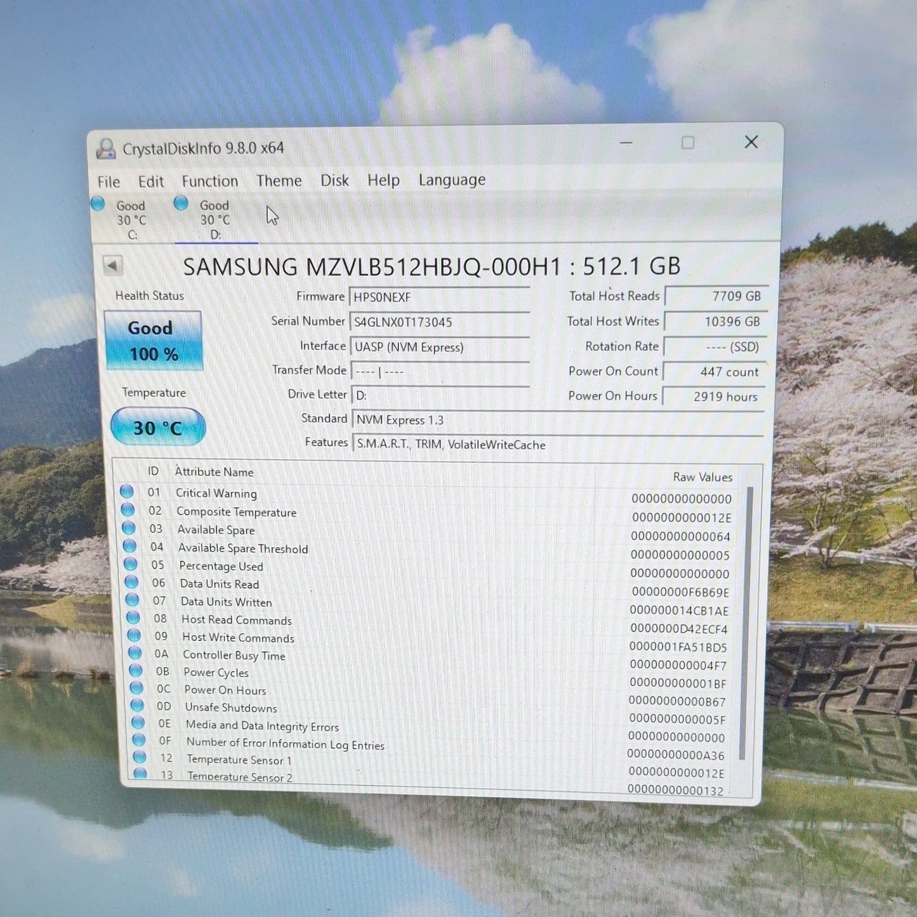Click the Power On Count value 447 count
The width and height of the screenshot is (917, 917).
(714, 372)
